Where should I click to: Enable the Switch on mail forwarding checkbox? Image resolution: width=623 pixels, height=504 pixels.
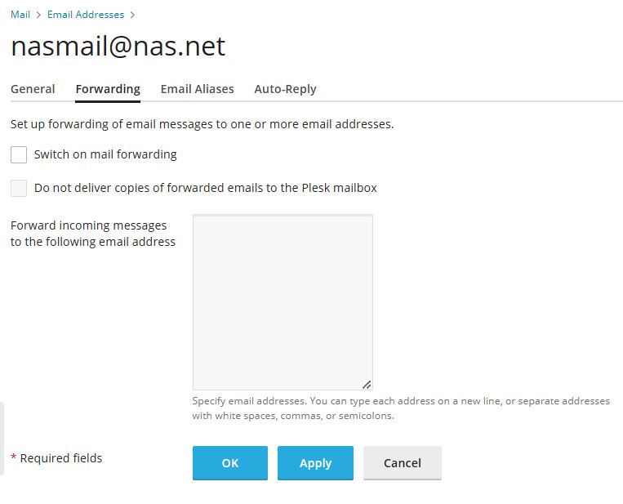pos(19,154)
